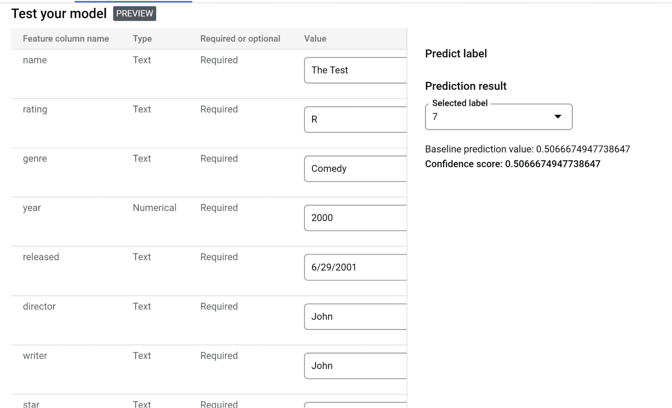
Task: Click the released feature name label
Action: [41, 257]
